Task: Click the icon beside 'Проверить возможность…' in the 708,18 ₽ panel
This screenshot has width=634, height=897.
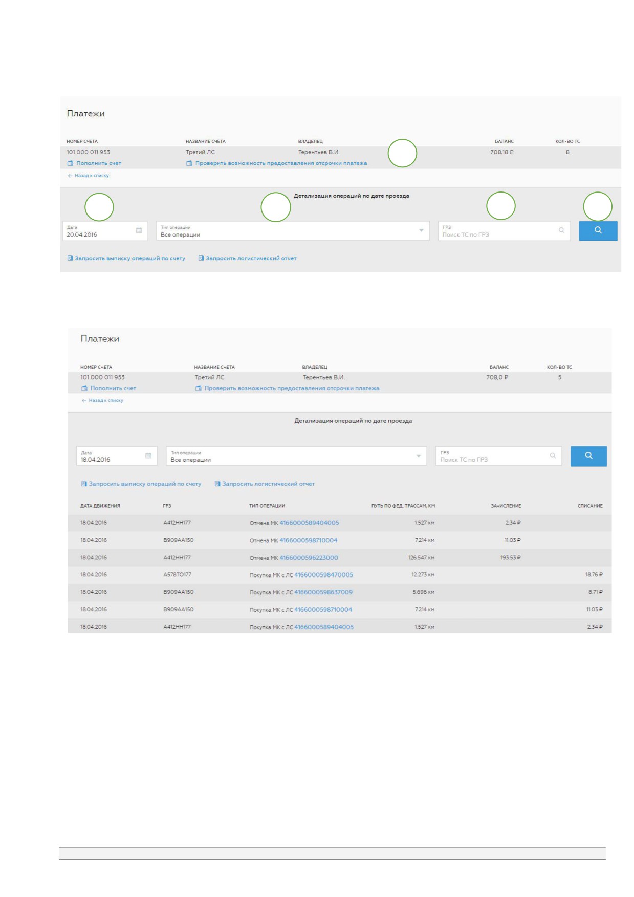Action: [x=189, y=163]
